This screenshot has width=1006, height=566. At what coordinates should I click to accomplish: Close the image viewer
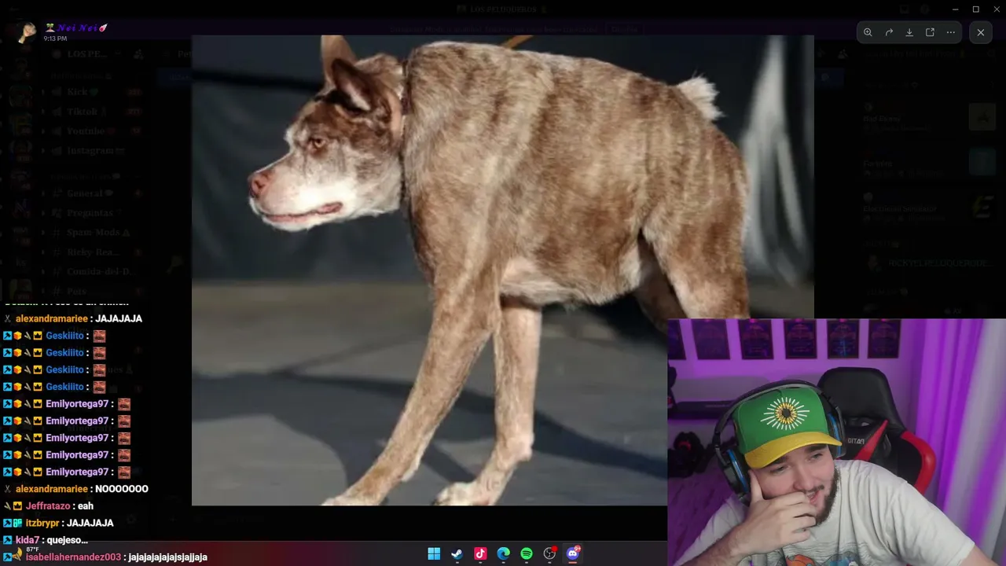pyautogui.click(x=981, y=32)
